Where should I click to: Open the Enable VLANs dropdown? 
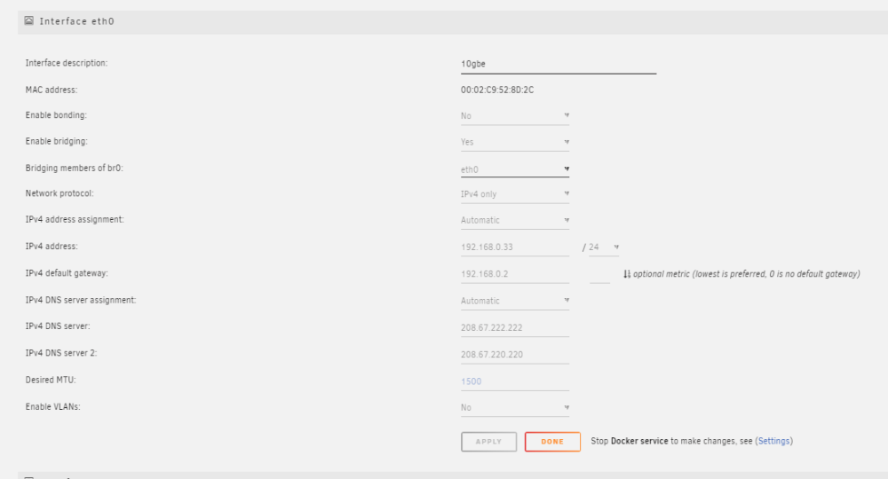(515, 408)
